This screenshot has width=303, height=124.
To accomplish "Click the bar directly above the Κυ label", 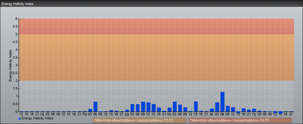I will (x=169, y=109).
